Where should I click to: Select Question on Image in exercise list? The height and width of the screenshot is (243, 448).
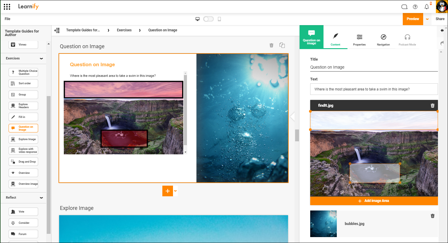(23, 128)
